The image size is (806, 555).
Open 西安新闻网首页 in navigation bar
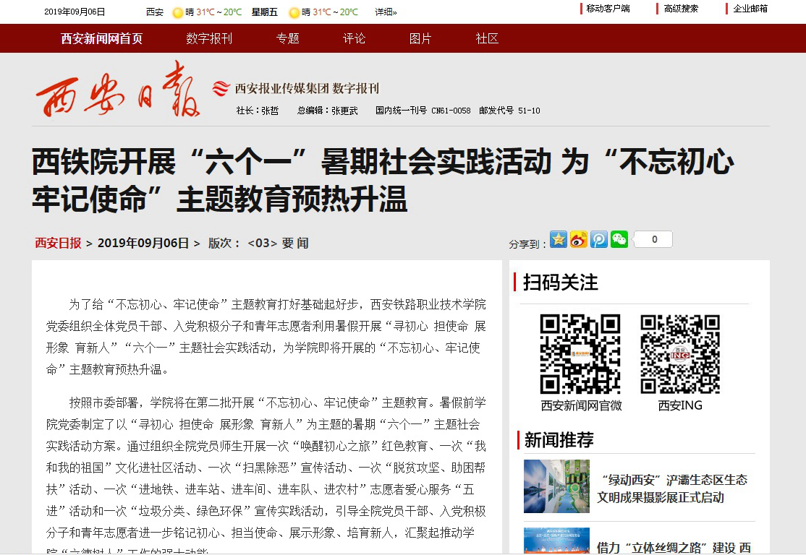101,38
